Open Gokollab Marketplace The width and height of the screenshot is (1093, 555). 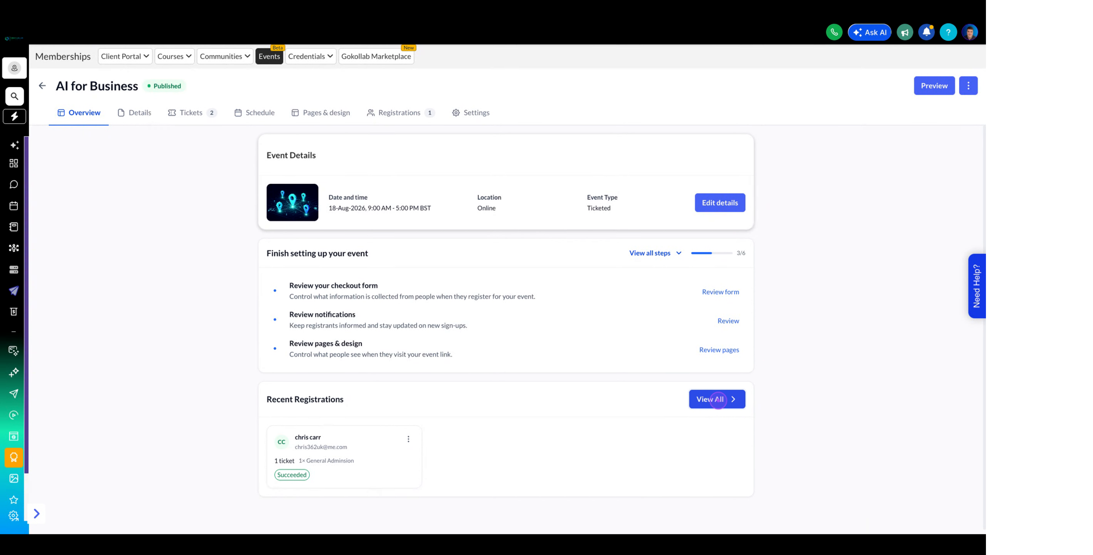coord(376,56)
